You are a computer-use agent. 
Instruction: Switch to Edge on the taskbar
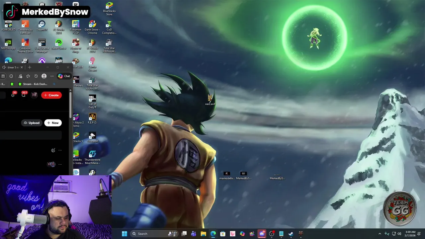point(213,234)
